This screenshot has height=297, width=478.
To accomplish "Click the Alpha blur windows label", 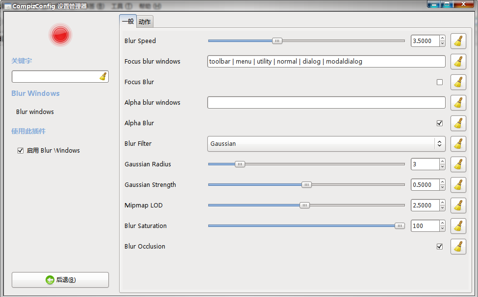I will click(x=152, y=103).
